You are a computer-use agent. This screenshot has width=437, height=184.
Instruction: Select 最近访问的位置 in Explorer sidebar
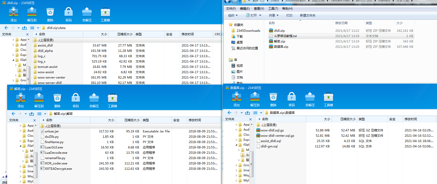coord(245,48)
